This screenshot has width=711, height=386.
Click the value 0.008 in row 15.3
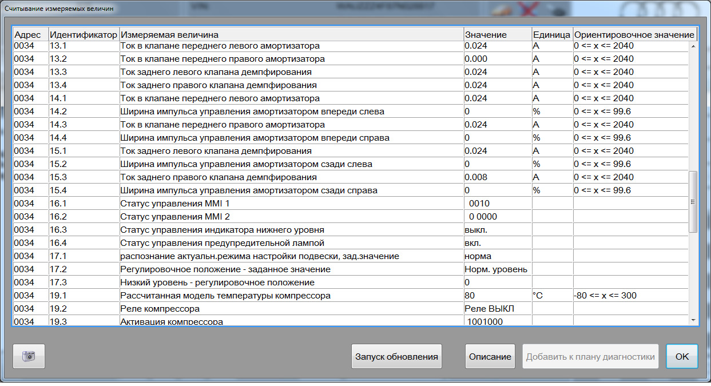476,177
